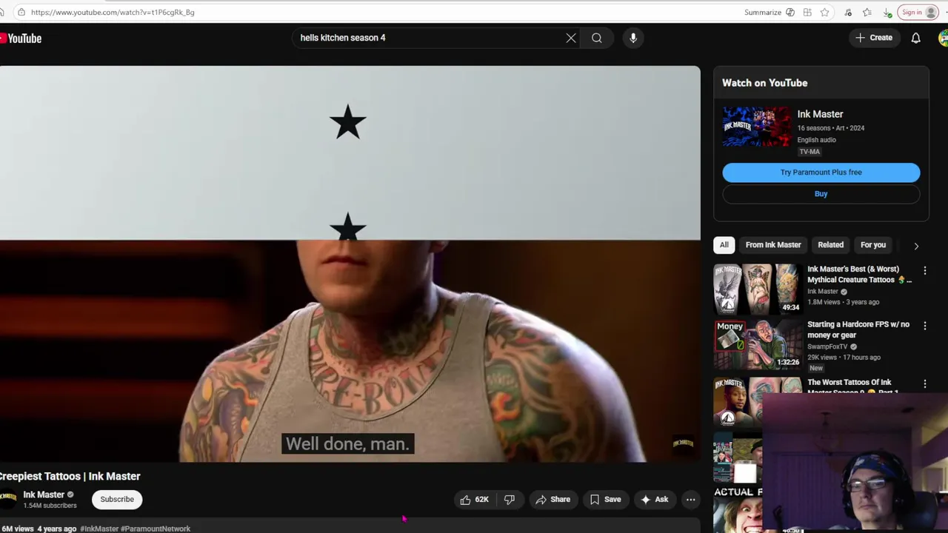Open 'Ink Master's Best (& Worst) Mythical Creature Tattoos' title
948x533 pixels.
[x=859, y=275]
